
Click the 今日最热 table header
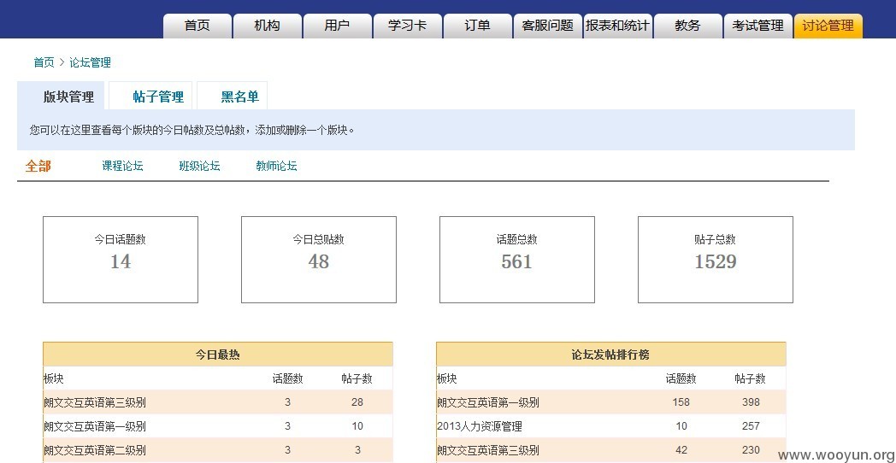click(218, 355)
